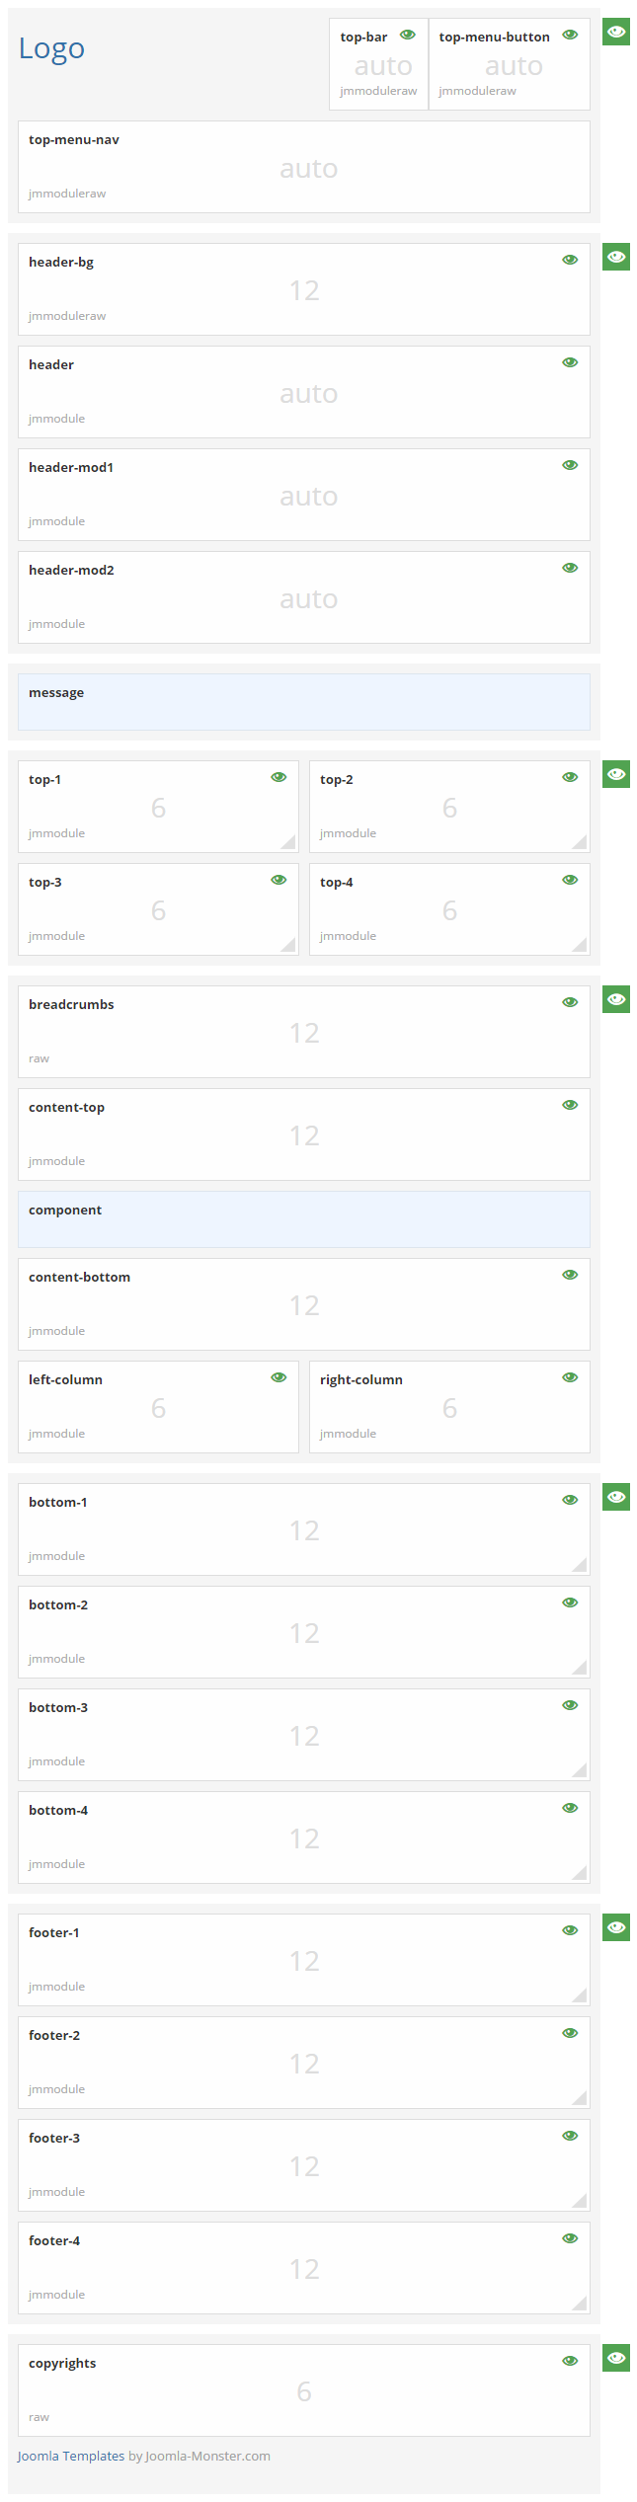
Task: Toggle the eye icon on top-menu-button
Action: coord(570,34)
